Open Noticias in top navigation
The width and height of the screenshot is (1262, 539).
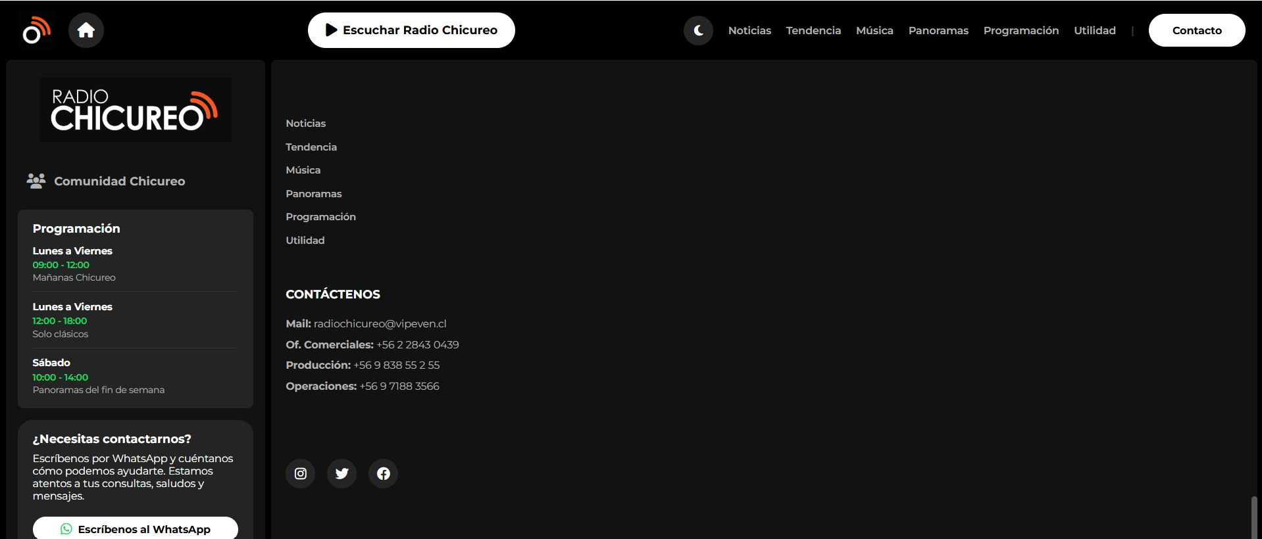point(749,30)
